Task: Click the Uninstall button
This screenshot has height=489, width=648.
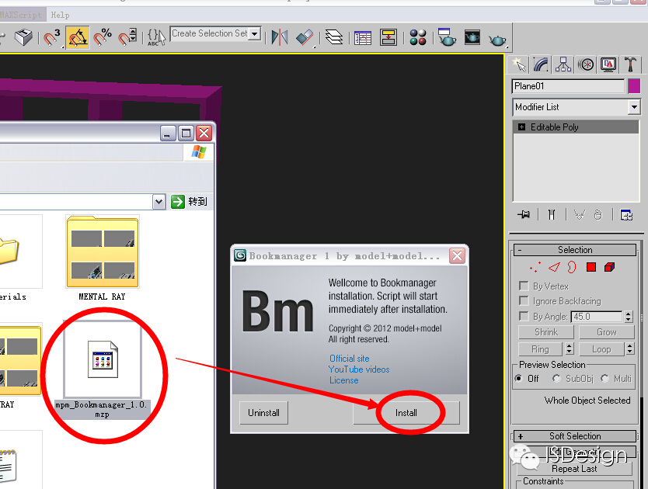Action: click(x=263, y=413)
